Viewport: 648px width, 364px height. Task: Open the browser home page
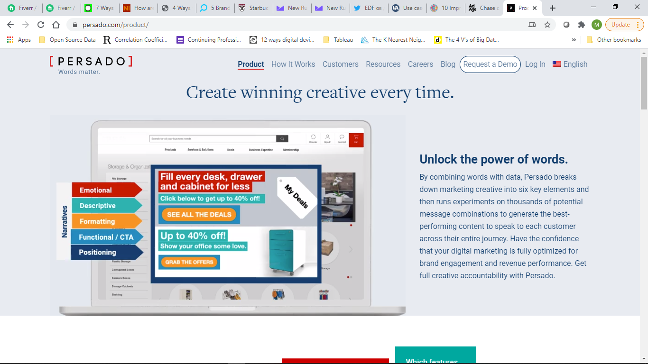point(56,25)
